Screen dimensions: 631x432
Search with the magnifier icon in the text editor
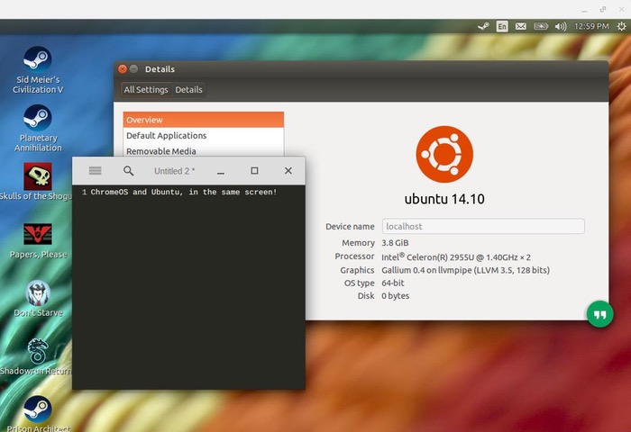(129, 171)
